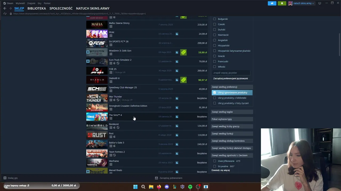Open the announcements megaphone button
341x191 pixels.
[272, 3]
